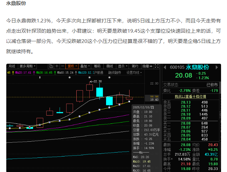Click the MA60:15.24 indicator label
Image resolution: width=227 pixels, height=172 pixels.
pos(65,73)
